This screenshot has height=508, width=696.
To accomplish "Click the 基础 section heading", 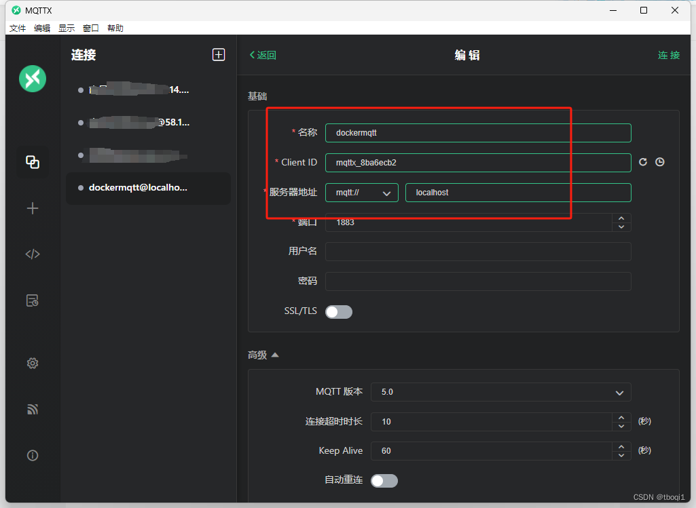I will pos(257,96).
